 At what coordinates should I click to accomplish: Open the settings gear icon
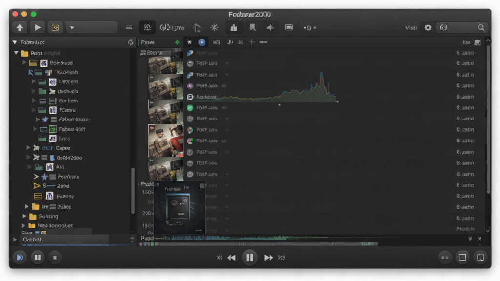pyautogui.click(x=428, y=28)
